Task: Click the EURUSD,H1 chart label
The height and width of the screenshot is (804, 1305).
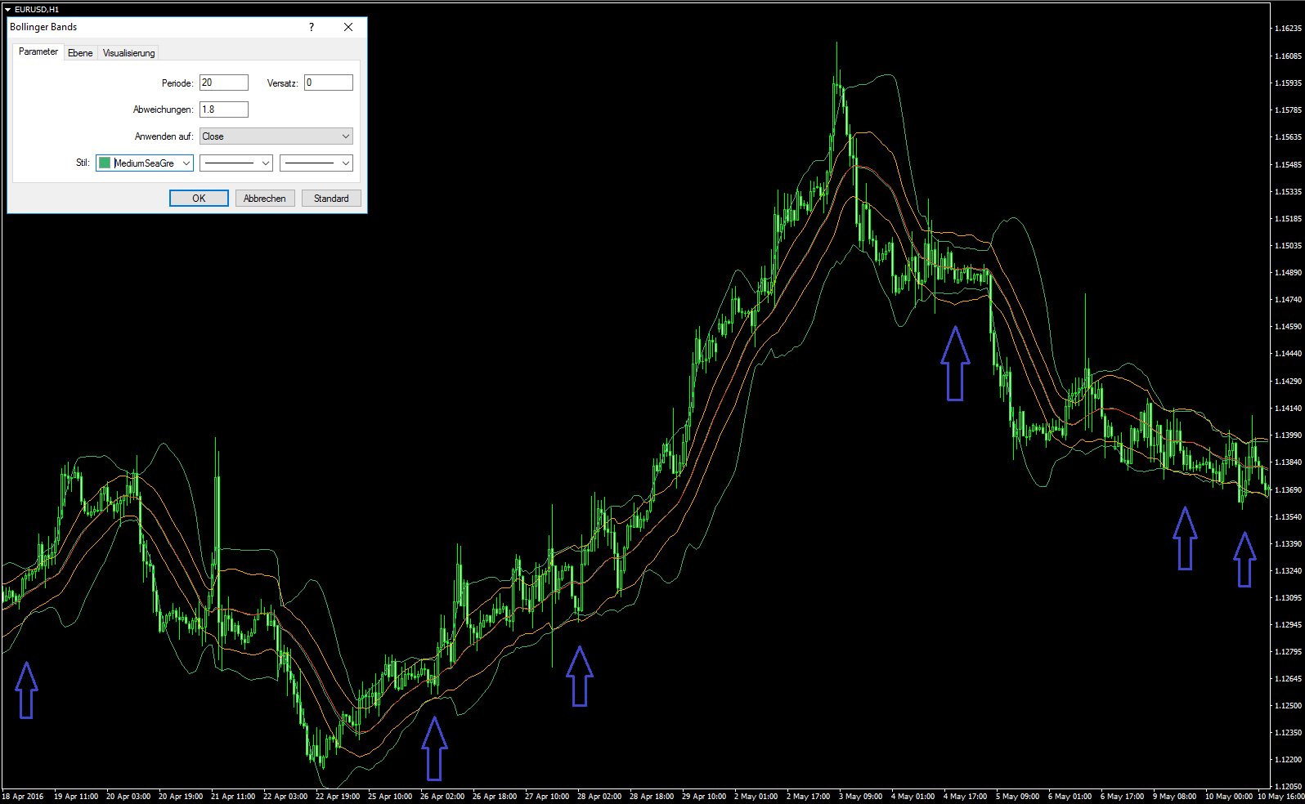Action: pyautogui.click(x=37, y=10)
